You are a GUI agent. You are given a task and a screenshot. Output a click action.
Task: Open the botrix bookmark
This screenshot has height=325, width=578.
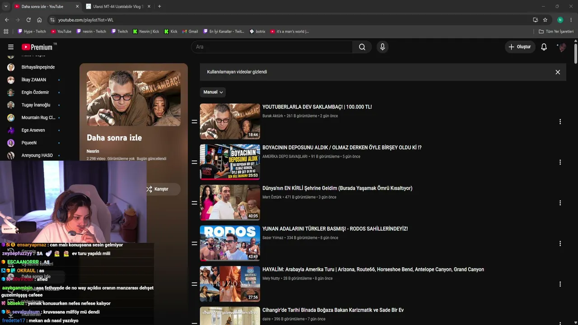tap(257, 32)
